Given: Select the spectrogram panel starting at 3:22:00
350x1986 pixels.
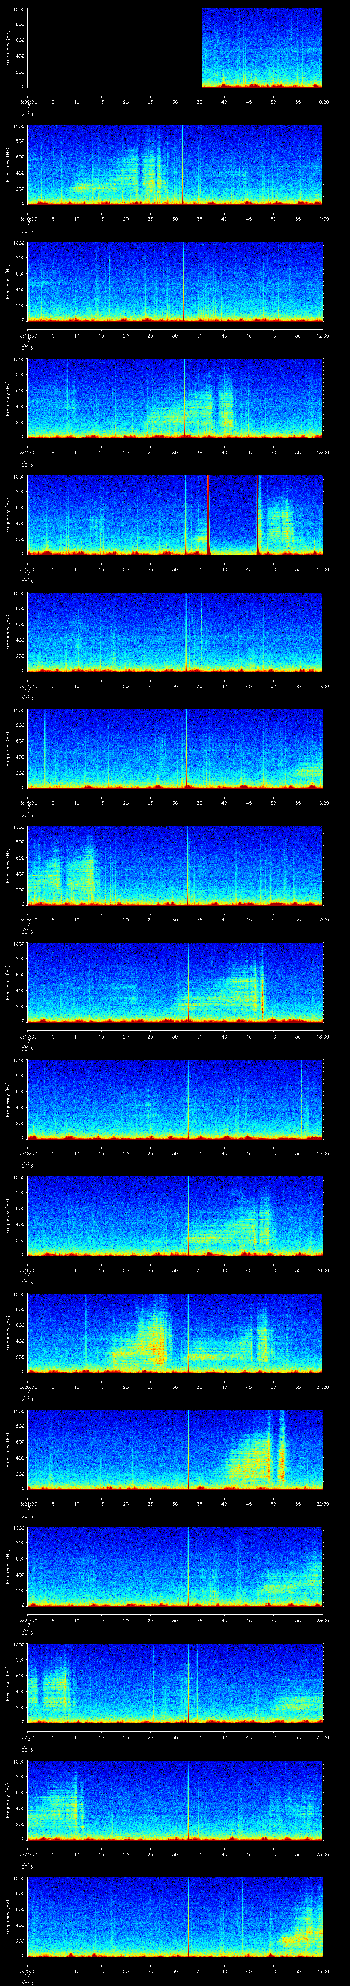Looking at the screenshot, I should (175, 1567).
